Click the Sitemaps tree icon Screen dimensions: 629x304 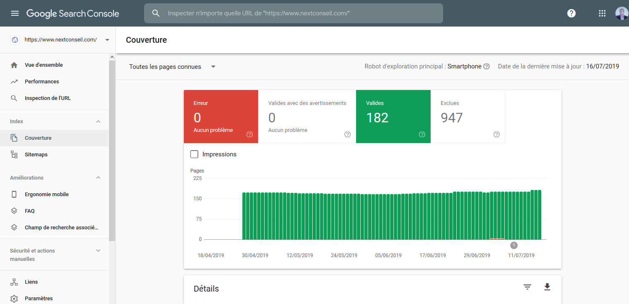pos(14,155)
